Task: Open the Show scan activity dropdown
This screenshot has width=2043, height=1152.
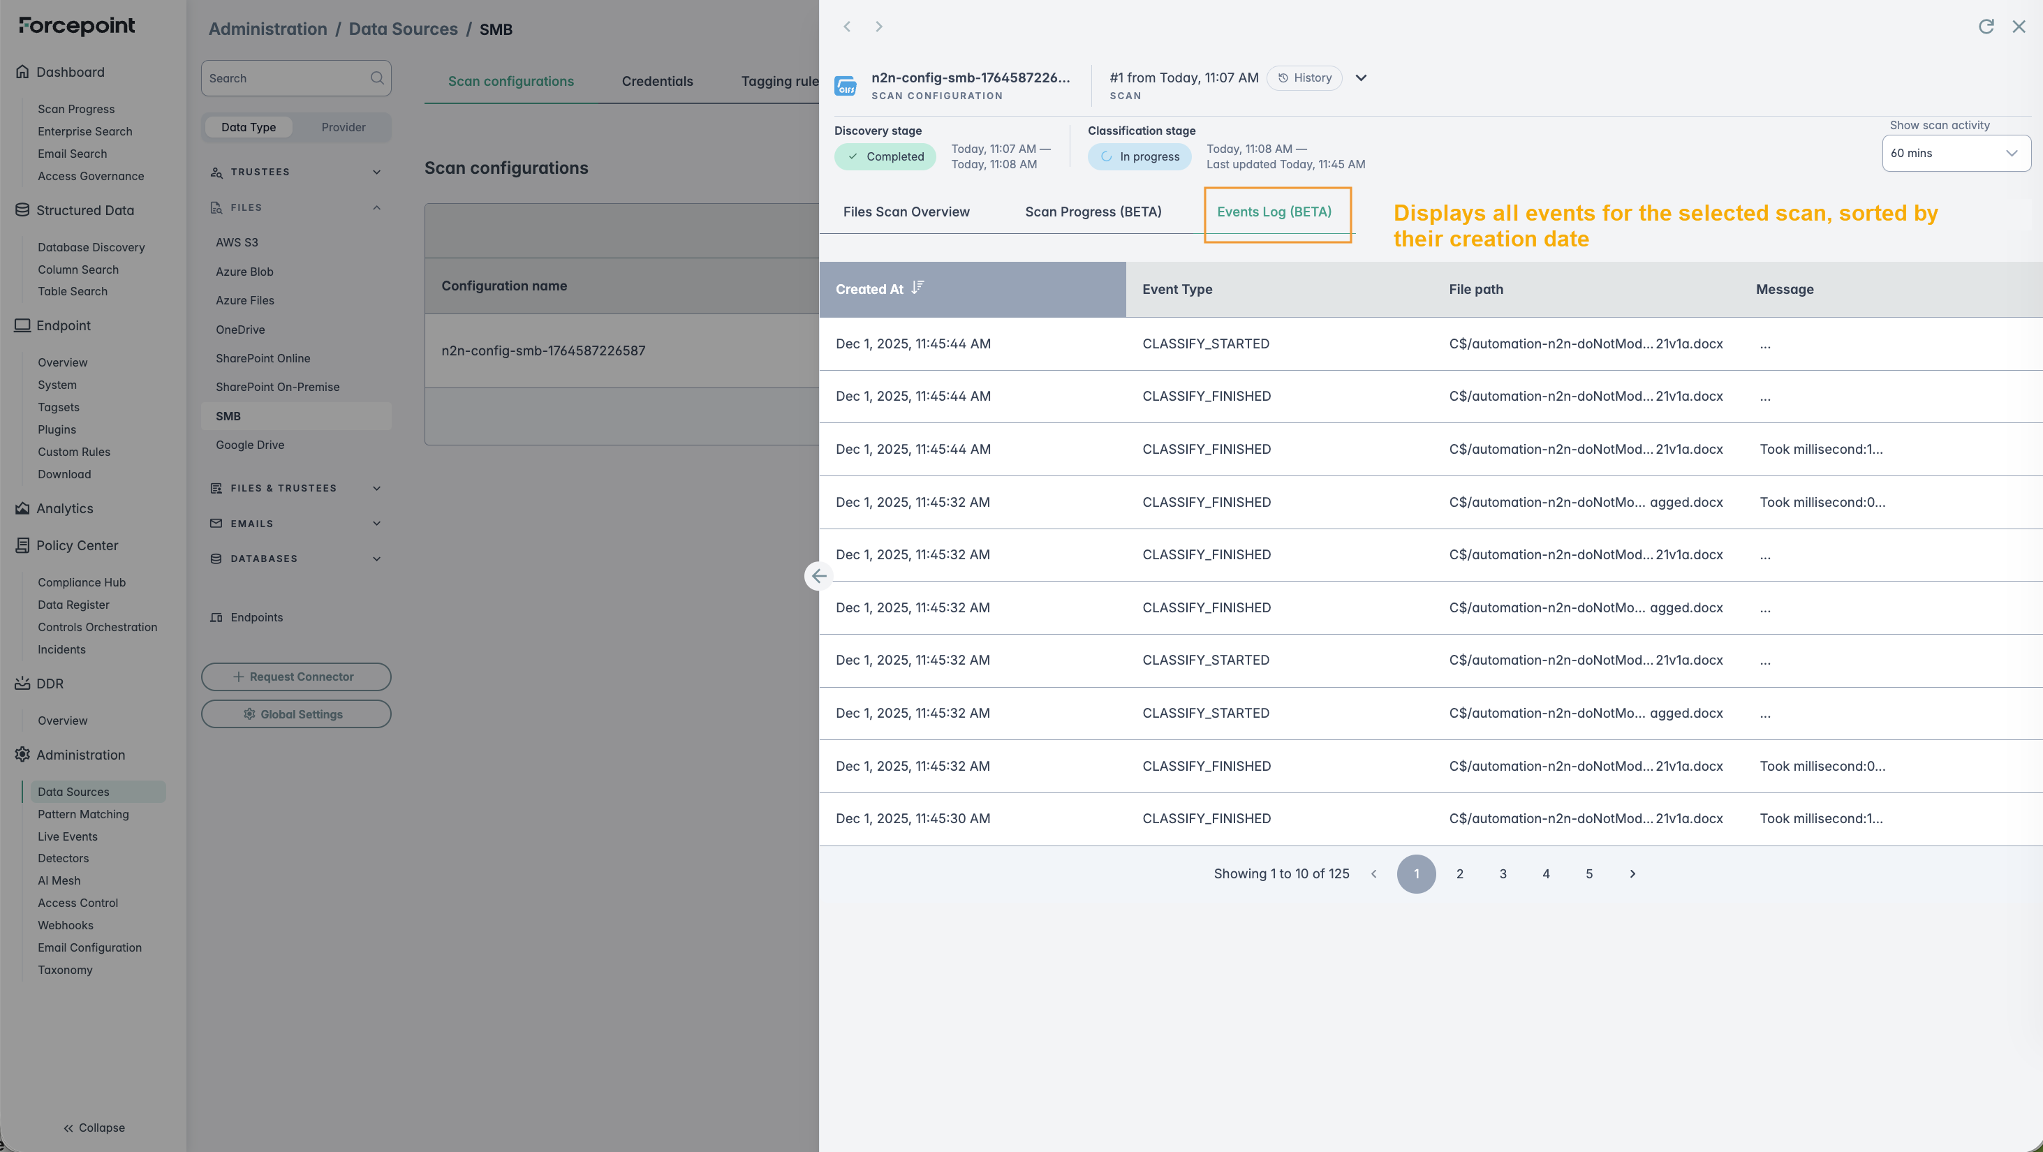Action: [x=1955, y=153]
